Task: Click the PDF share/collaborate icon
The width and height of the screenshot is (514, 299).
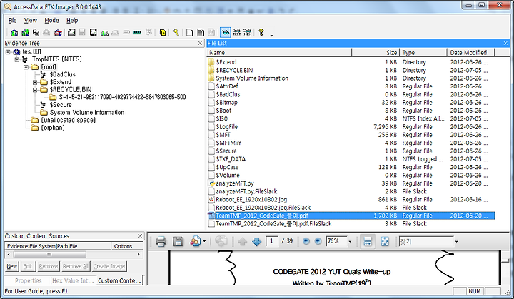Action: click(196, 242)
